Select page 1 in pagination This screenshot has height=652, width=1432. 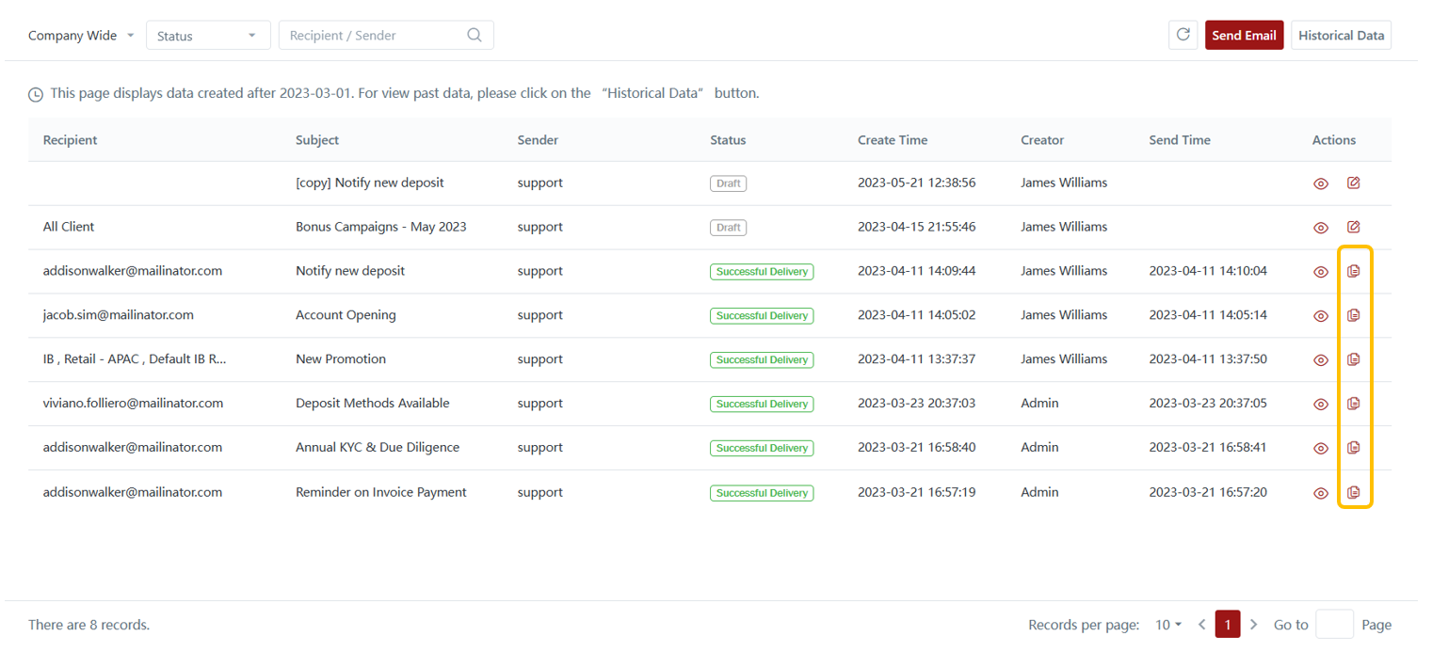1227,625
